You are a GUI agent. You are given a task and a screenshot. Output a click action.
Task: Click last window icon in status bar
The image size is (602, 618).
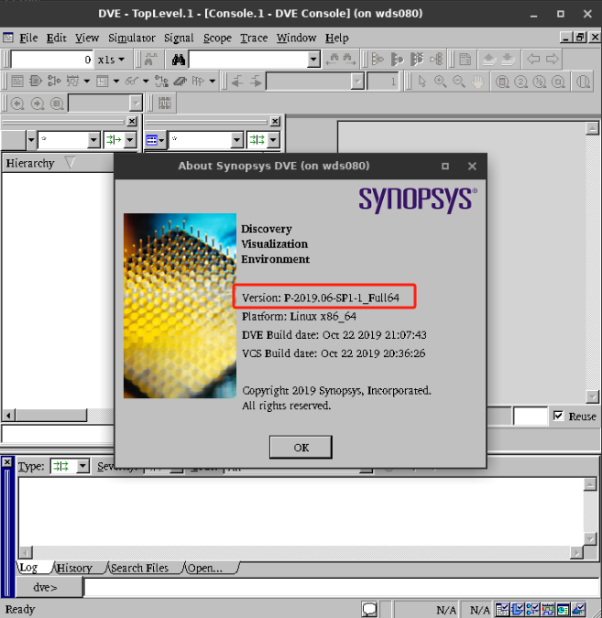click(579, 609)
